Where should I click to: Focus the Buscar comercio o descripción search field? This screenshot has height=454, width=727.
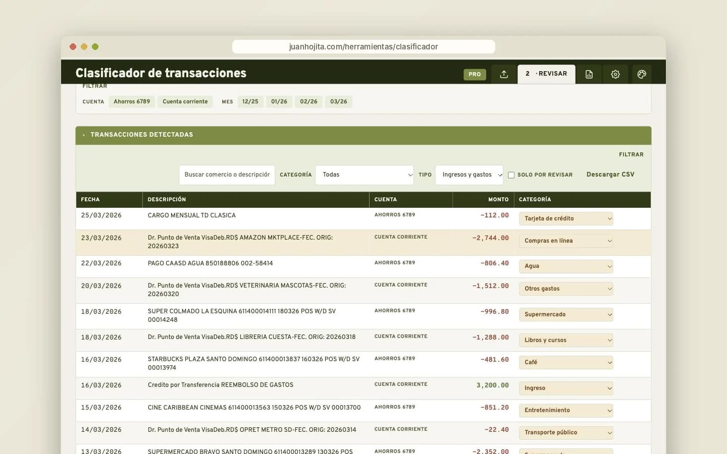[227, 175]
